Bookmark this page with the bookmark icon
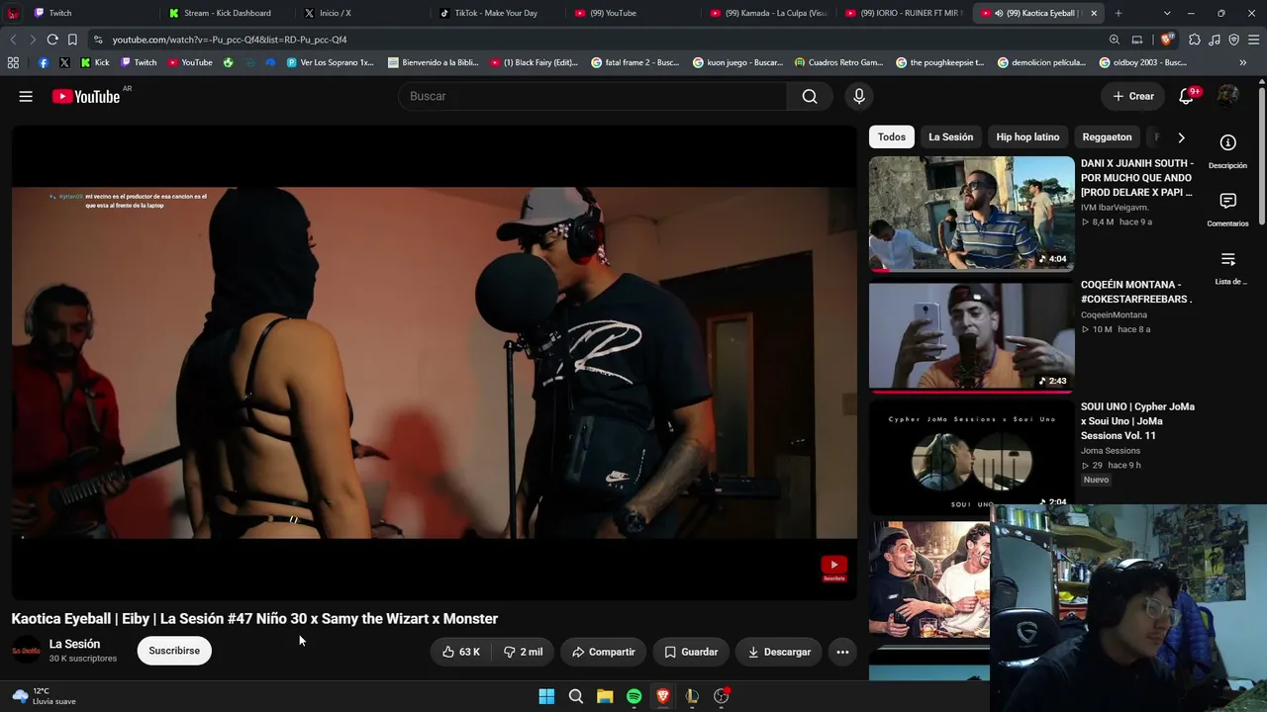The height and width of the screenshot is (712, 1267). tap(72, 40)
